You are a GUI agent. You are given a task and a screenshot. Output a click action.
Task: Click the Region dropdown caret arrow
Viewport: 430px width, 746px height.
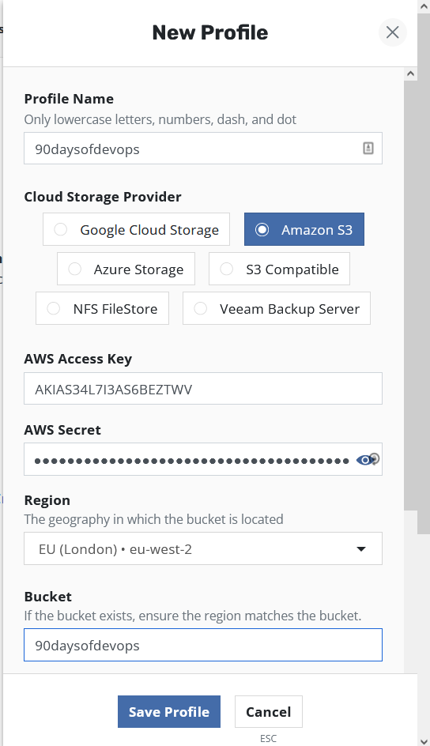pyautogui.click(x=361, y=549)
